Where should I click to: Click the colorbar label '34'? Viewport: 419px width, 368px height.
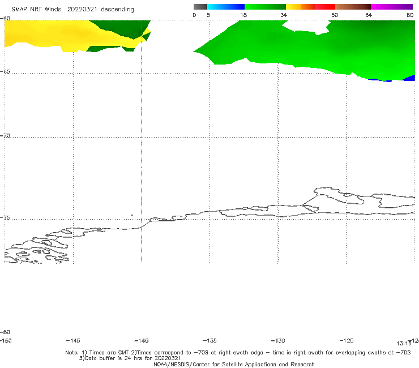pos(284,15)
